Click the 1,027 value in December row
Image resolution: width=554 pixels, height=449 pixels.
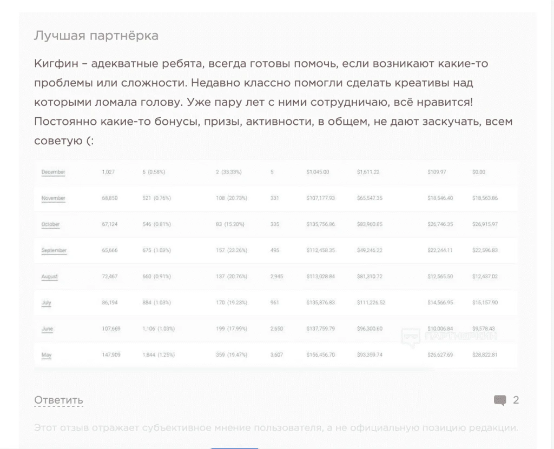(x=108, y=172)
